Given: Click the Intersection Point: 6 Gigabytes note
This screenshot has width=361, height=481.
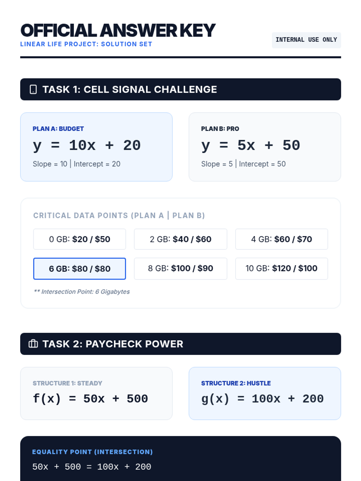Looking at the screenshot, I should pos(82,292).
